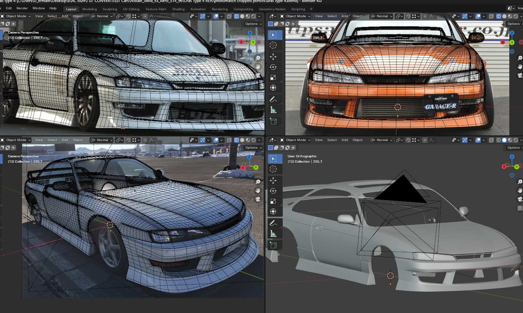Pick the Annotate tool in the top-right viewport

click(273, 99)
